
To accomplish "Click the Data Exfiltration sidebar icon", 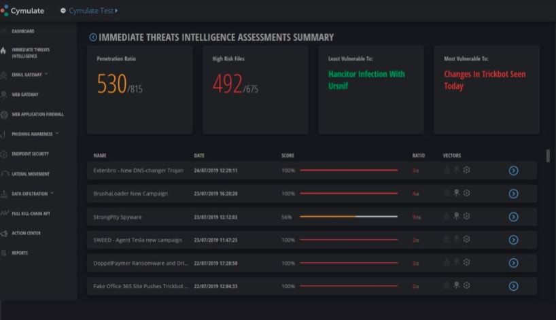I will 4,194.
